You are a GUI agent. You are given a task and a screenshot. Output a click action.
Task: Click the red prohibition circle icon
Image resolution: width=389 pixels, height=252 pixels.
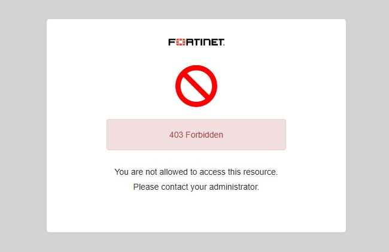196,86
